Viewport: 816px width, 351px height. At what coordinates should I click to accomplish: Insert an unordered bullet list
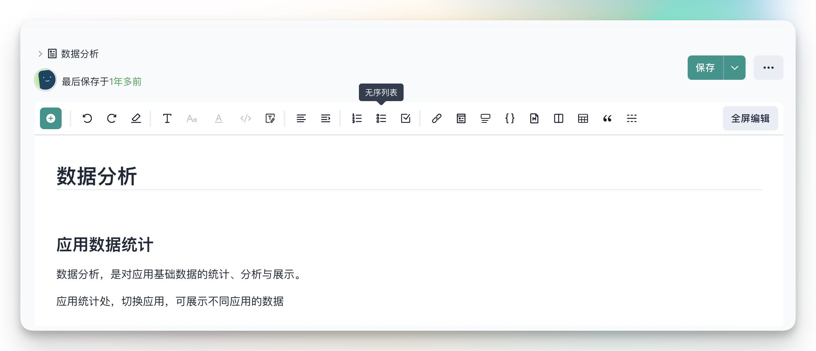(x=381, y=118)
